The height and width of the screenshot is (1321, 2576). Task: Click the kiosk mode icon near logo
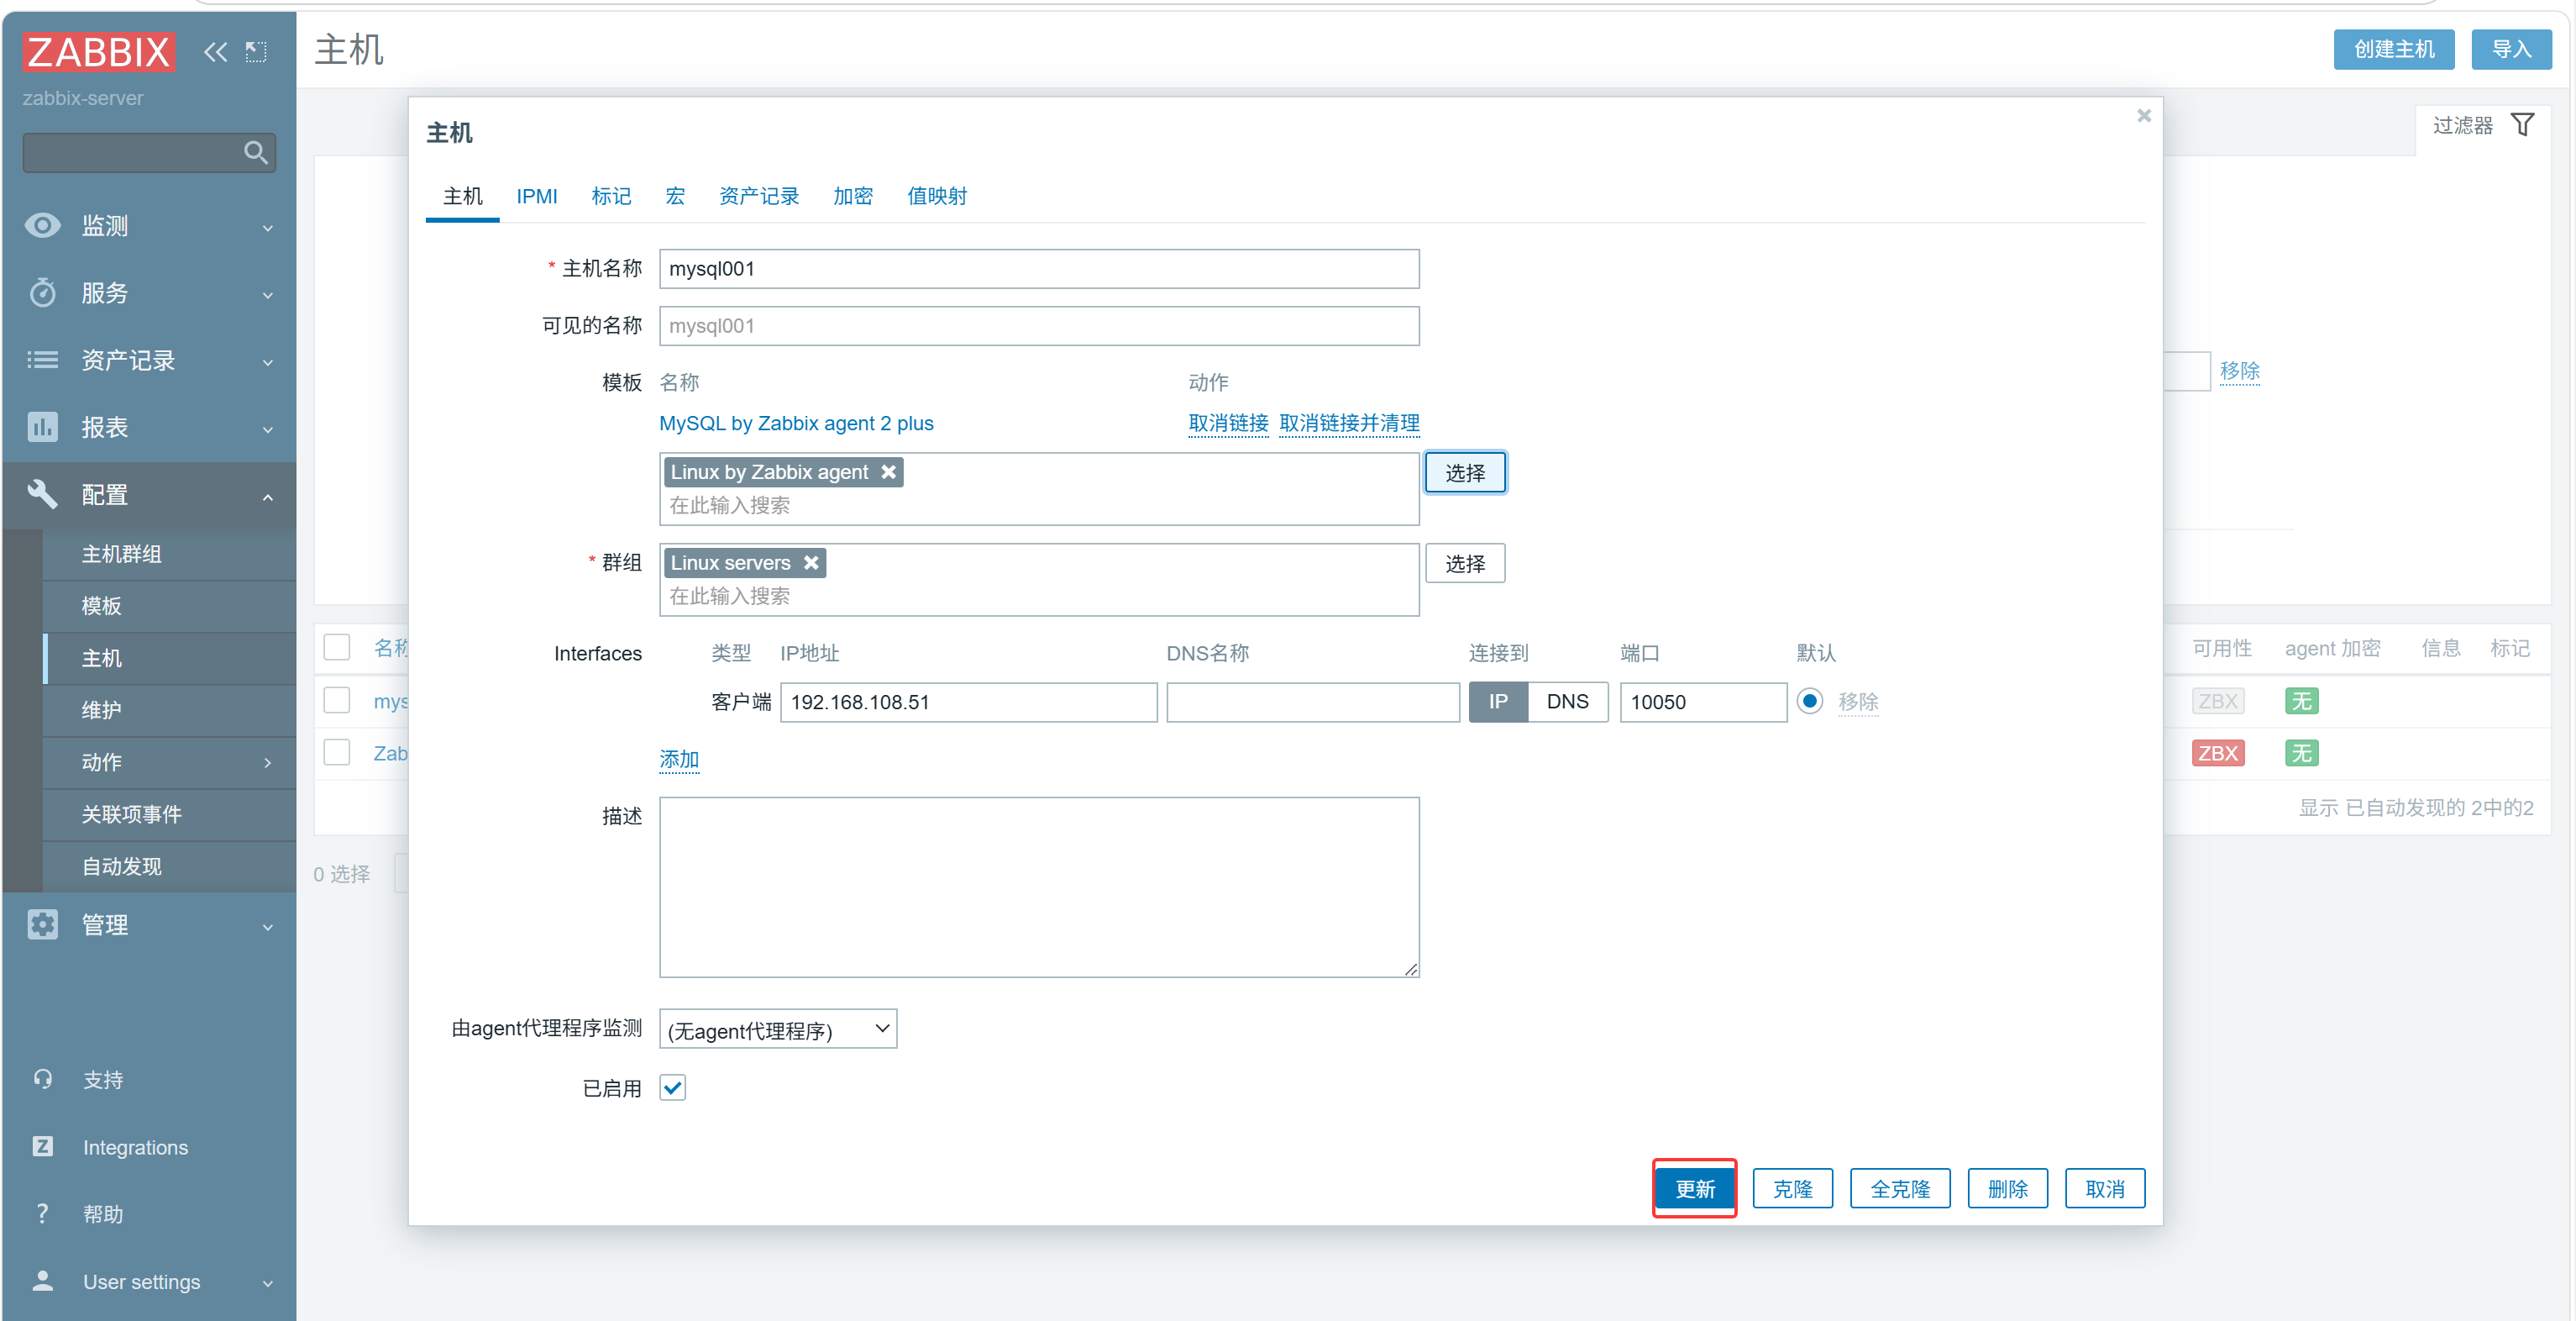256,51
